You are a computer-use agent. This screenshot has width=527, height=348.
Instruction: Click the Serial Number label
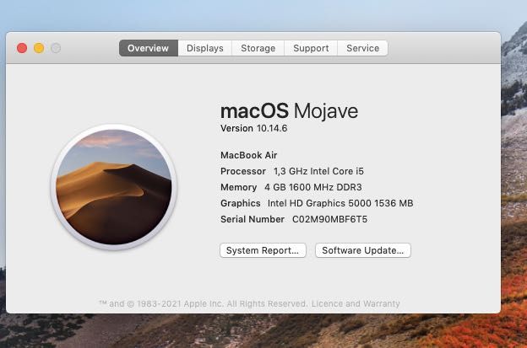[x=253, y=219]
